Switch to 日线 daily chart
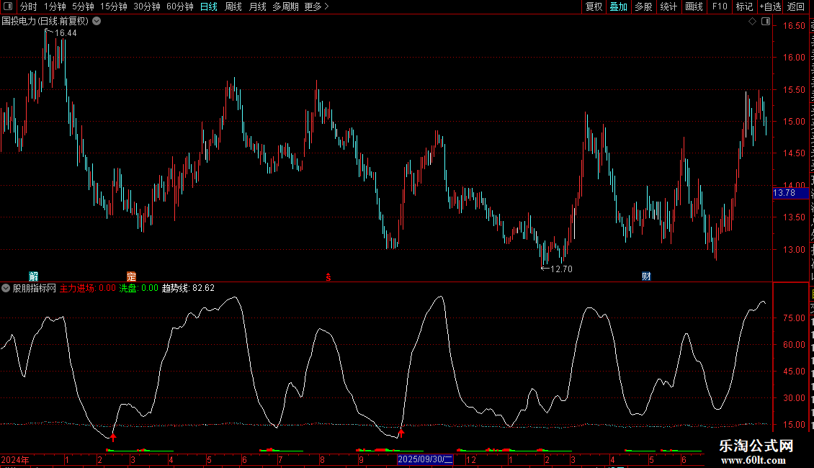 coord(209,6)
